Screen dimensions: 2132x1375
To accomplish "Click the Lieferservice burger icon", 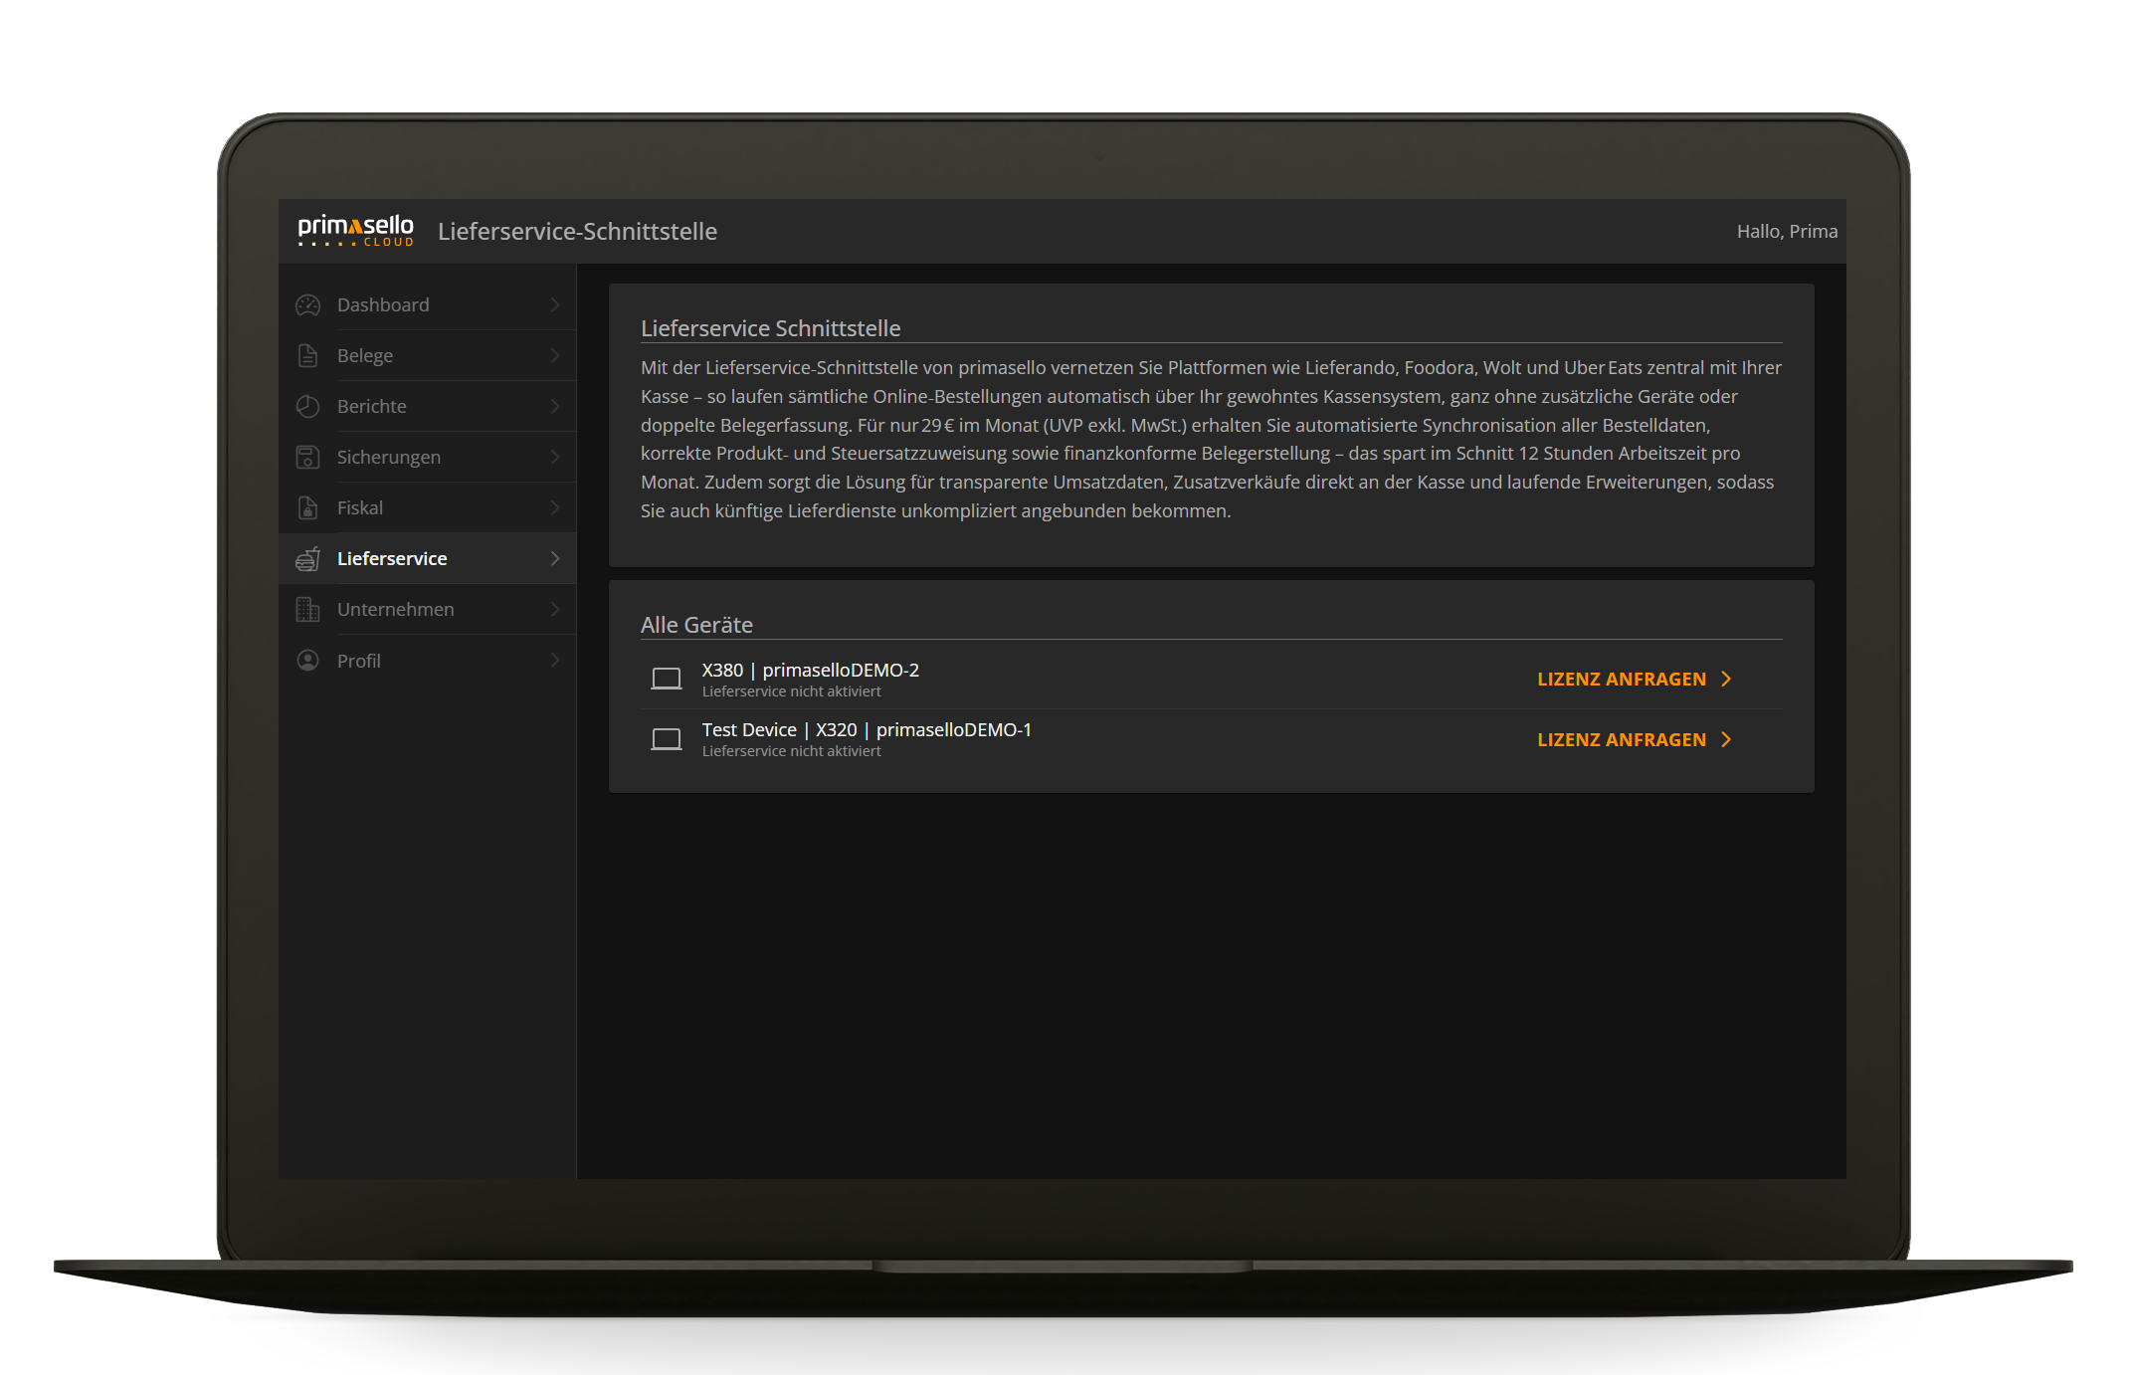I will click(x=307, y=558).
